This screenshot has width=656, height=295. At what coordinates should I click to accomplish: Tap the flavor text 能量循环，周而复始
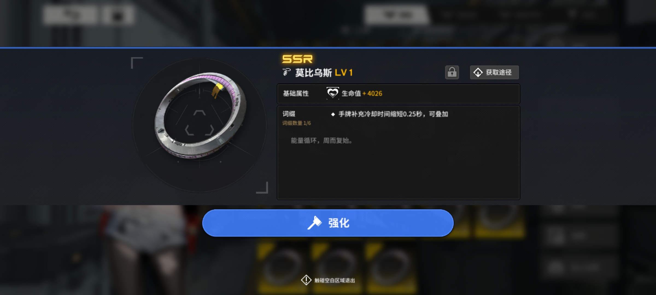point(321,140)
